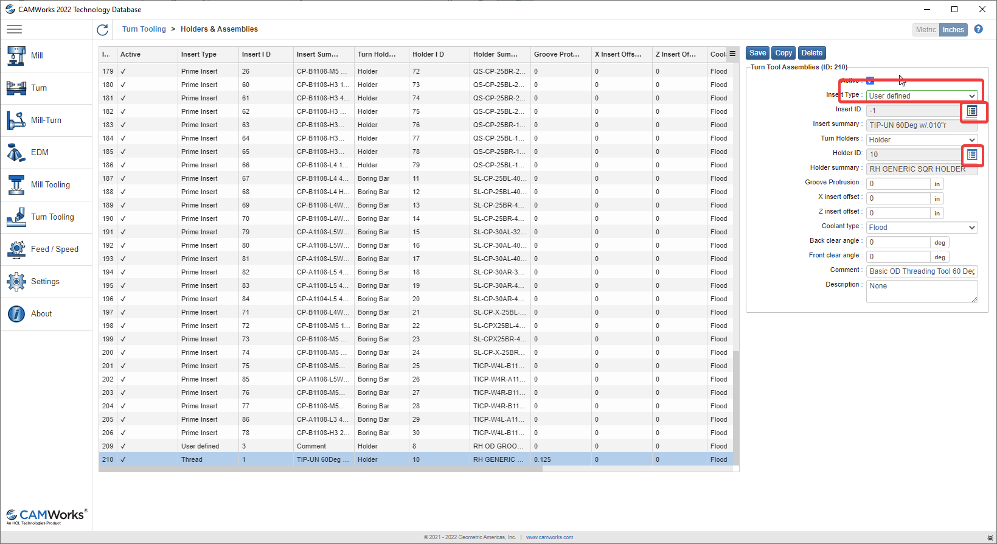Select table row with ID 203
This screenshot has height=544, width=997.
coord(416,392)
